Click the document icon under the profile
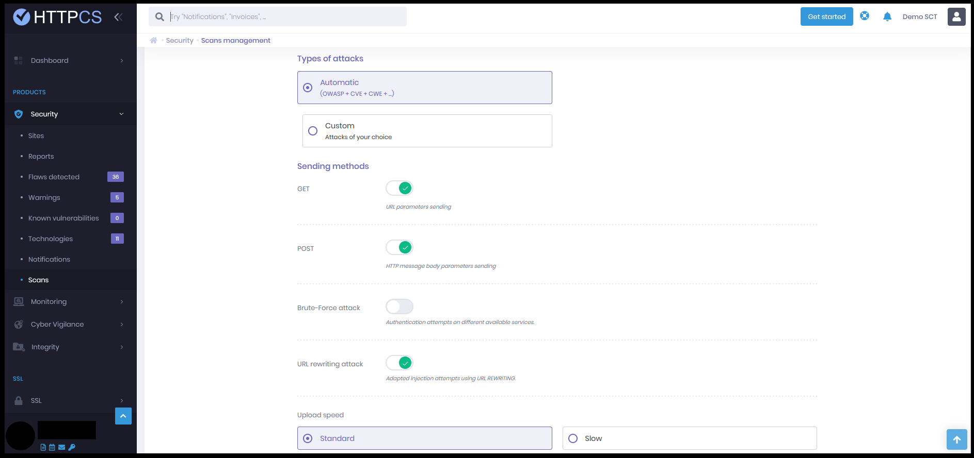This screenshot has width=974, height=458. (43, 447)
